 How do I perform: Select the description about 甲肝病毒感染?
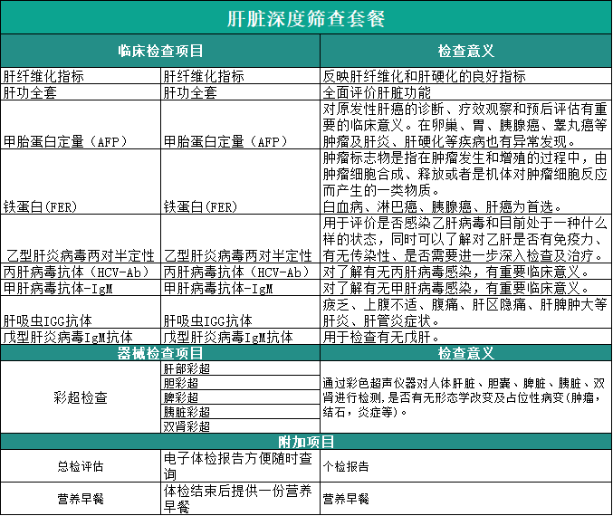(x=465, y=287)
